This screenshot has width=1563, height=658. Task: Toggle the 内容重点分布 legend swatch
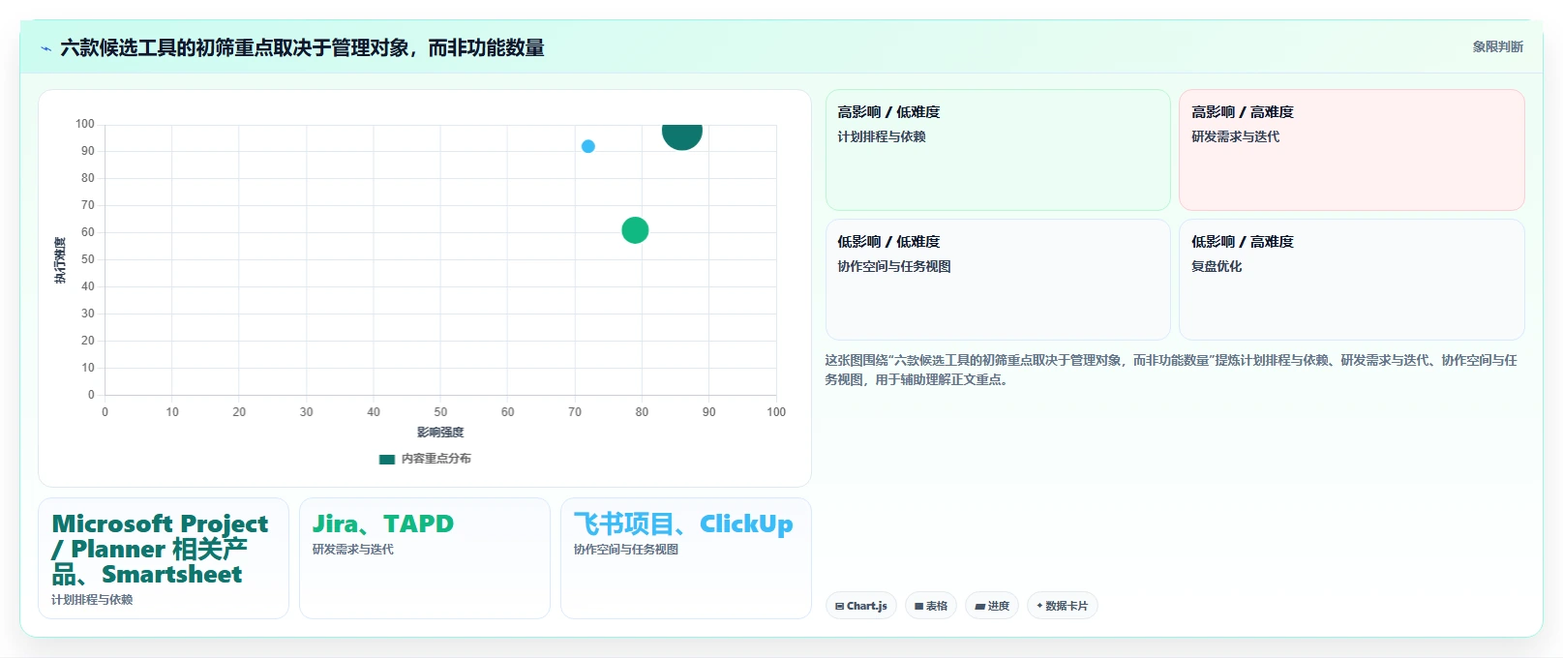pyautogui.click(x=387, y=459)
